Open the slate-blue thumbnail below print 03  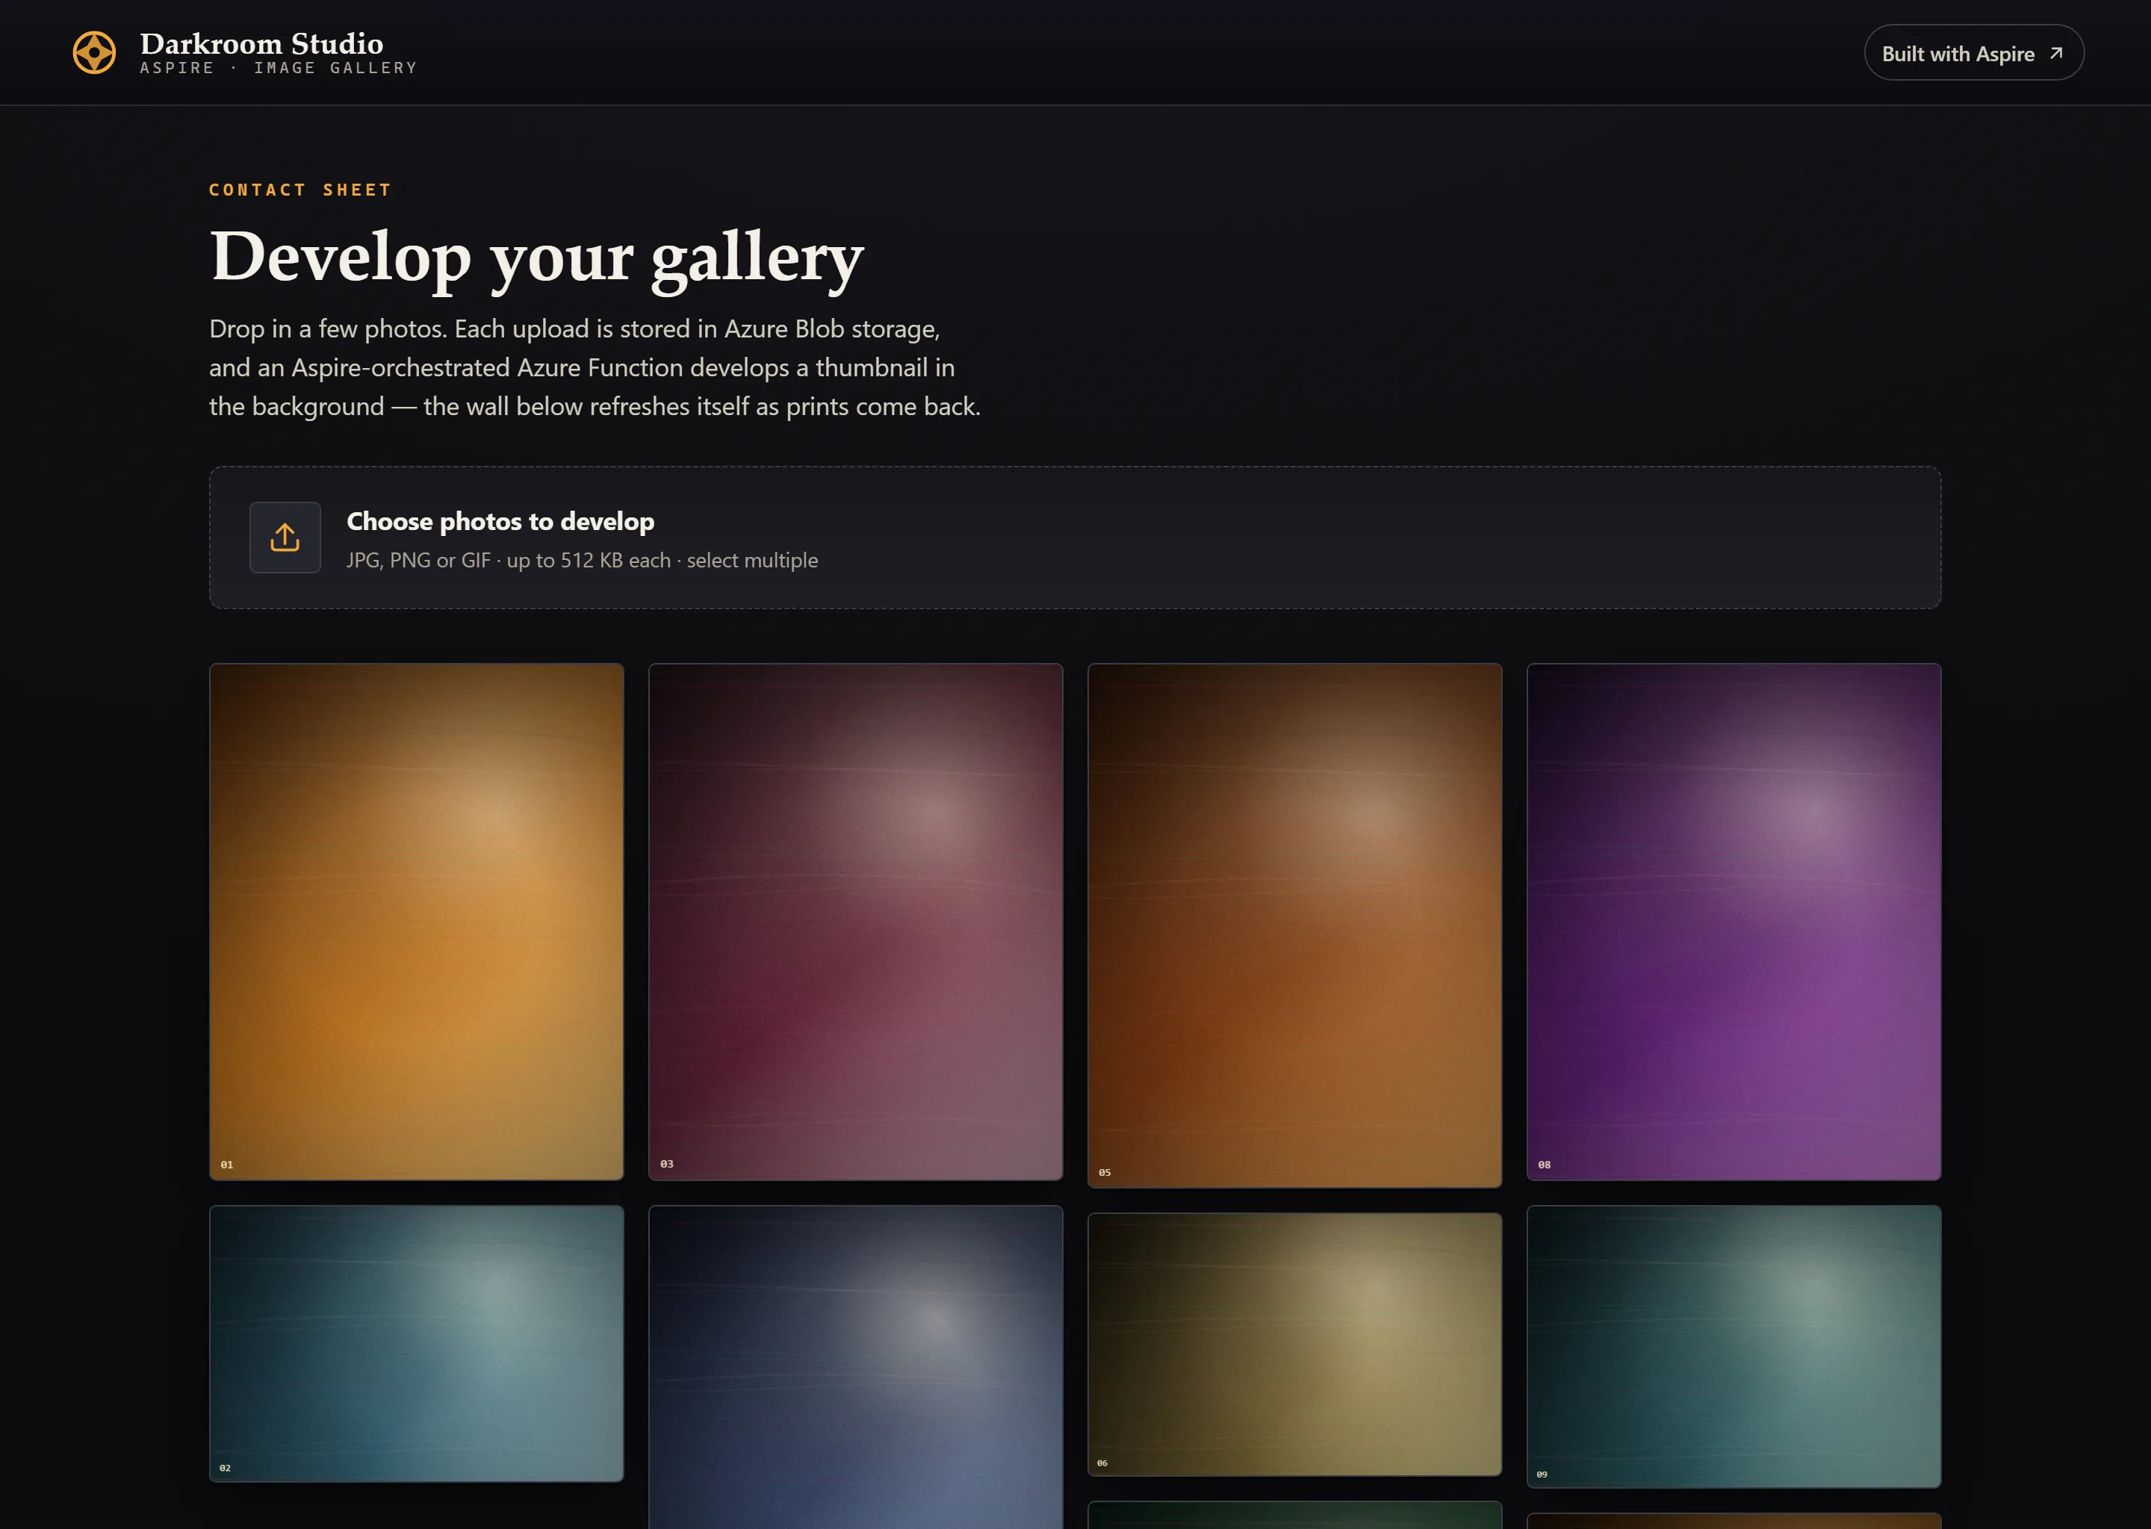coord(855,1367)
